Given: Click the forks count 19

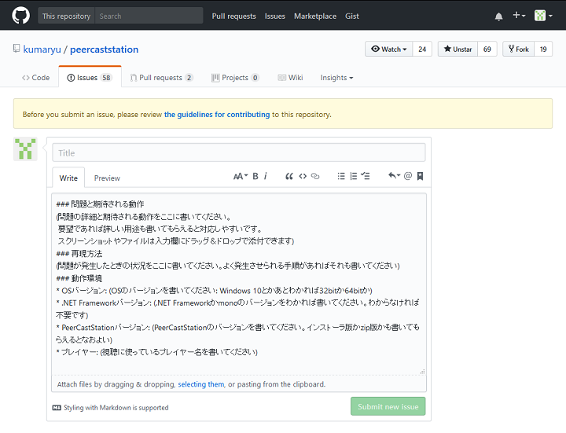Looking at the screenshot, I should pyautogui.click(x=543, y=49).
